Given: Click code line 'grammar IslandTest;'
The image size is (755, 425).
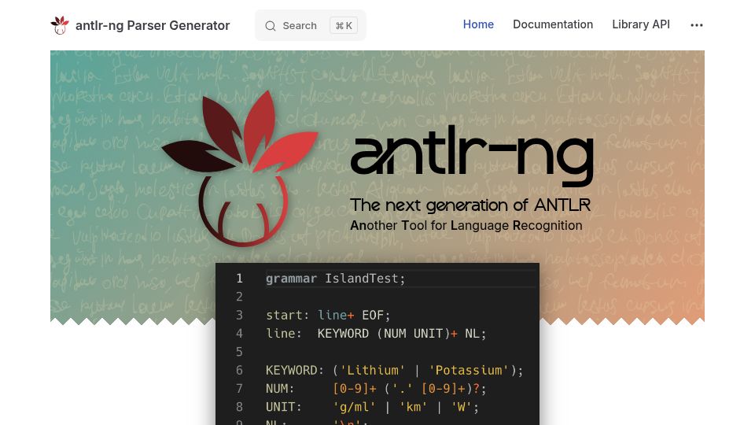Looking at the screenshot, I should point(336,279).
